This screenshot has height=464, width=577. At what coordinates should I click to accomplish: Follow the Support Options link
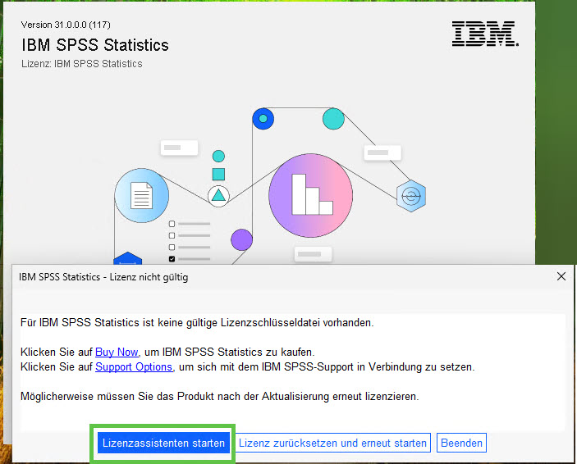(x=134, y=366)
